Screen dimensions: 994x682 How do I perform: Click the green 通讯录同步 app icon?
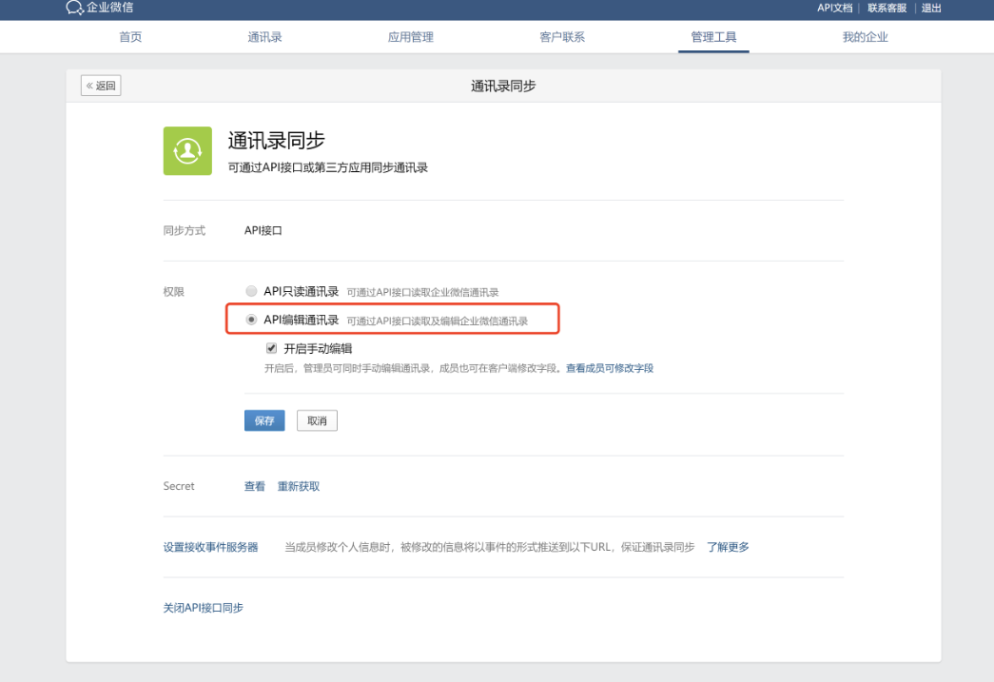(x=187, y=150)
